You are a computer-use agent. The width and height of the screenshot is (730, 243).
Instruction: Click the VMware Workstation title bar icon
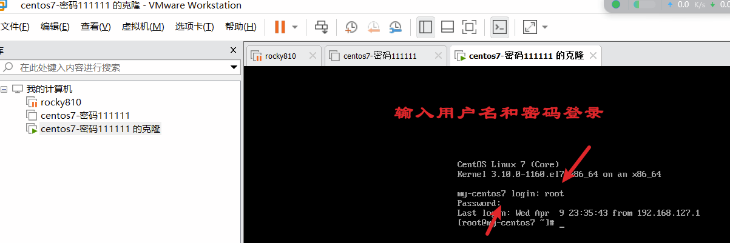coord(2,5)
